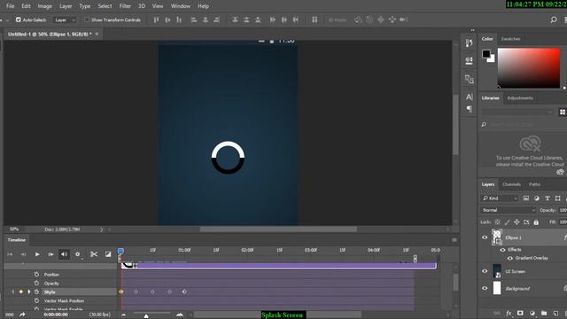Toggle Style stopwatch keyframing
The image size is (567, 319).
[x=36, y=292]
